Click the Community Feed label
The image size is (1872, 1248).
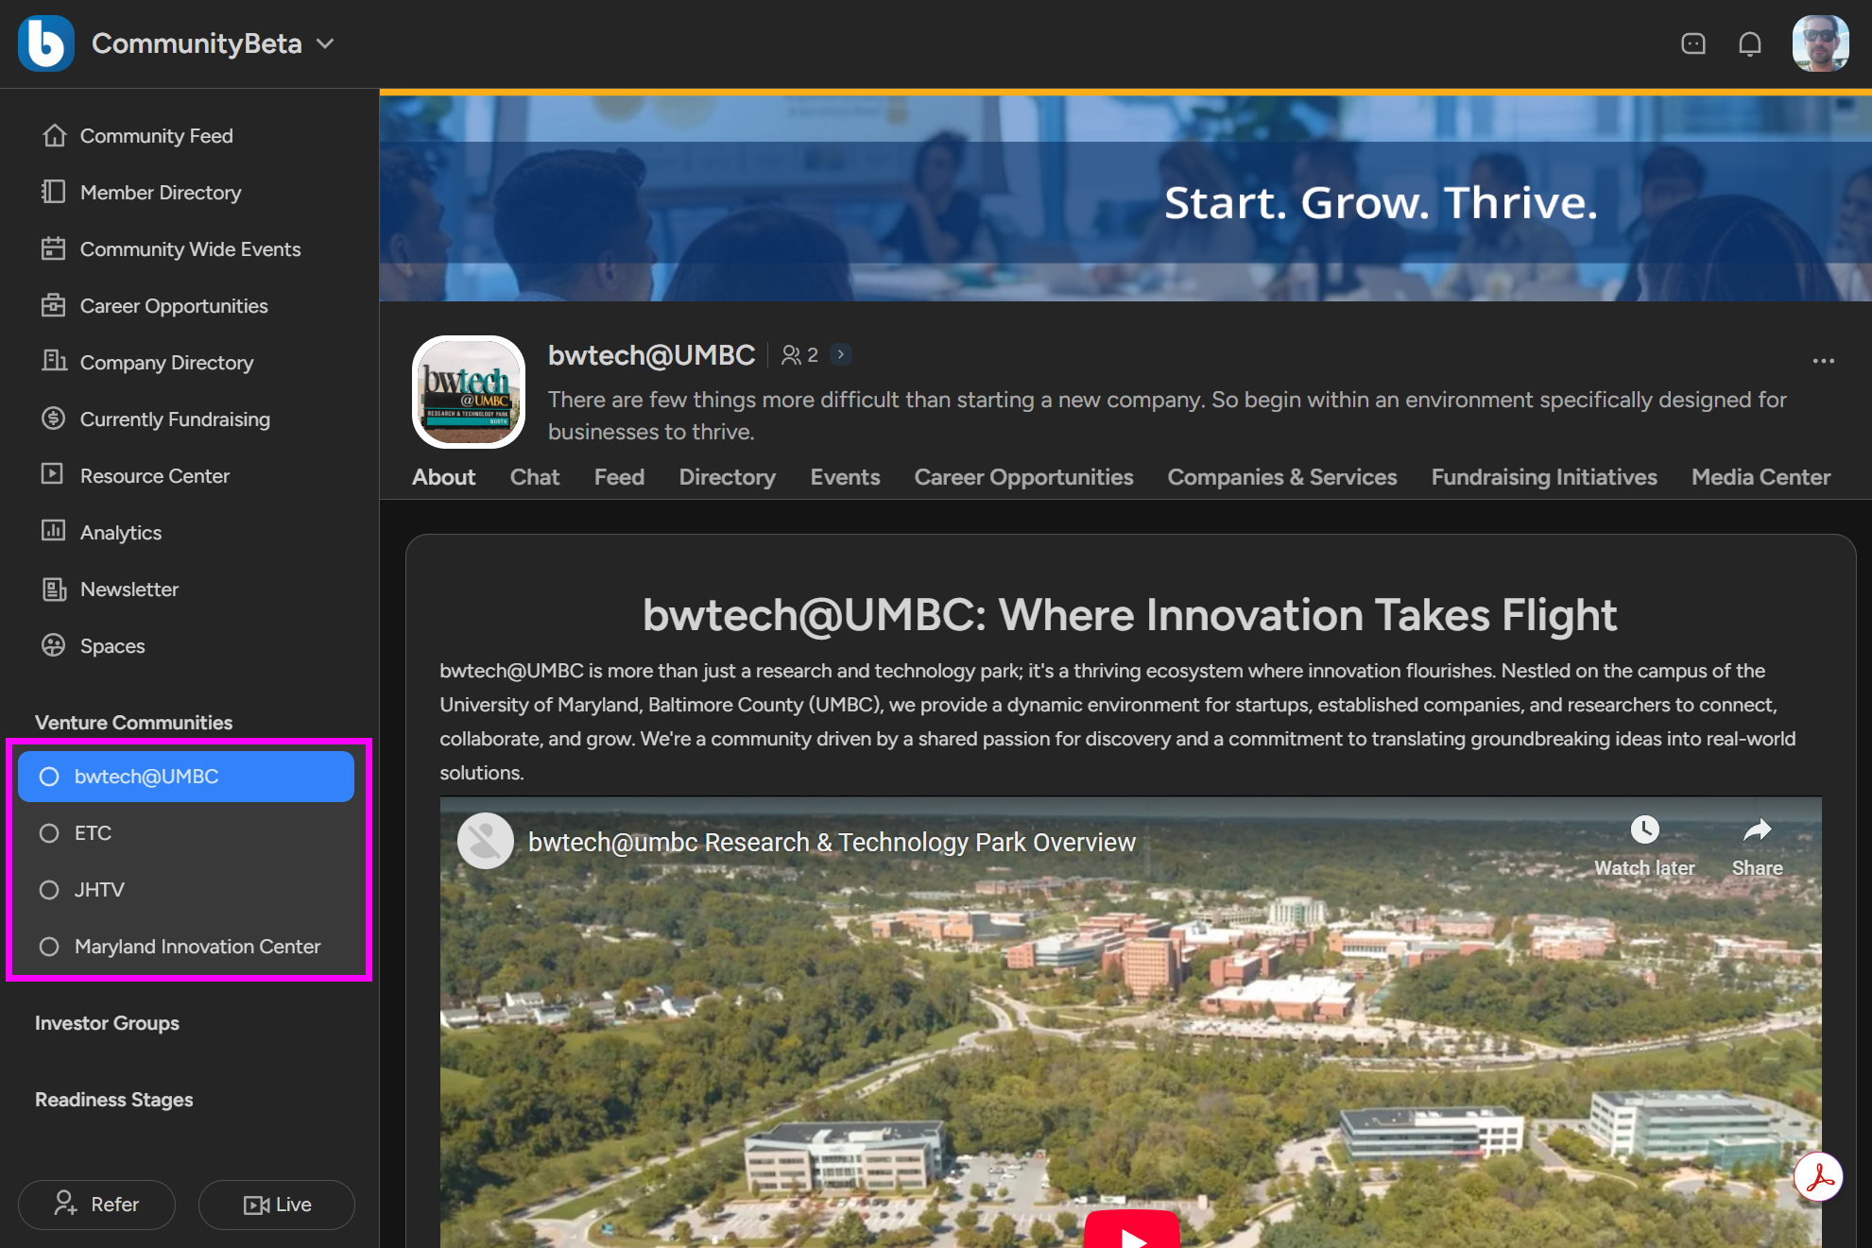point(157,136)
